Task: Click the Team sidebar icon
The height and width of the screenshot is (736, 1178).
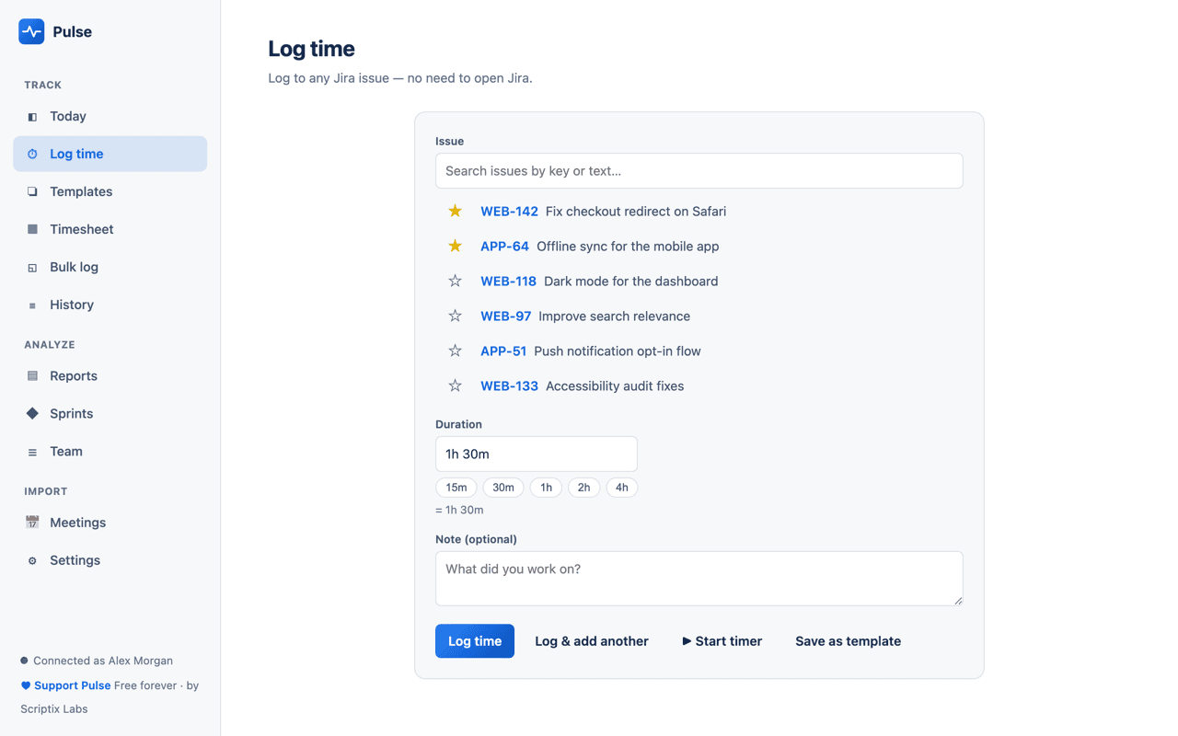Action: (x=32, y=452)
